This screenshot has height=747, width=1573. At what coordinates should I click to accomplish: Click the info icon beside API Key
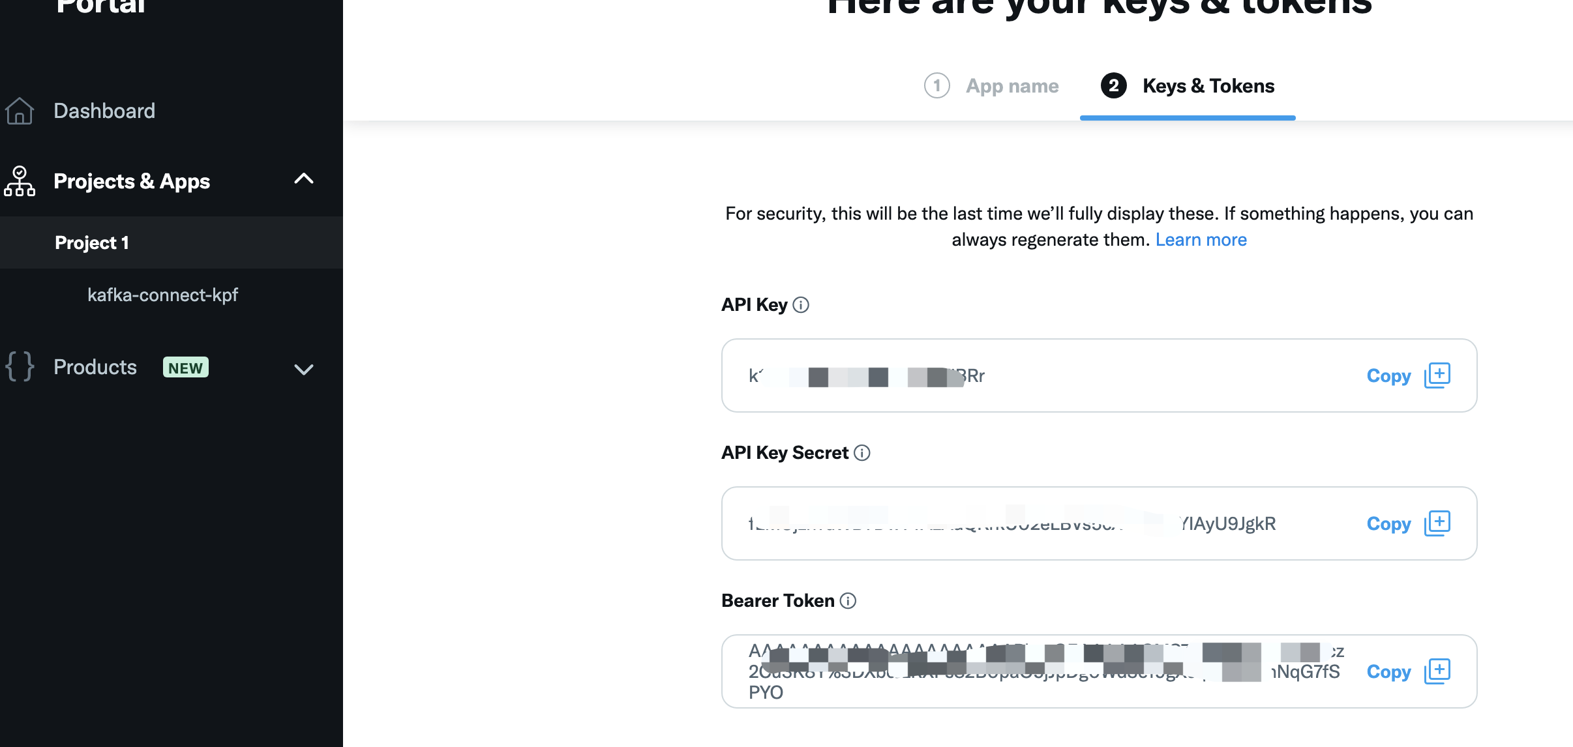click(801, 305)
